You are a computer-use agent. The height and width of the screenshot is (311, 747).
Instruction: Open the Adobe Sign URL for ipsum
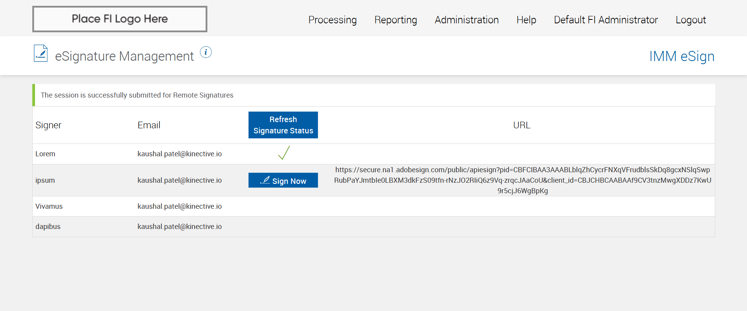[x=523, y=180]
